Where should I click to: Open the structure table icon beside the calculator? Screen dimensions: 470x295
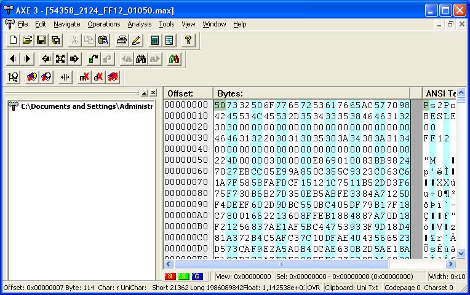coord(169,40)
